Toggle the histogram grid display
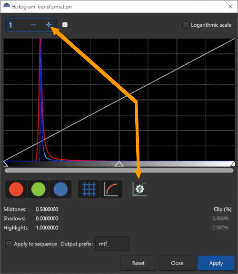 pyautogui.click(x=89, y=189)
